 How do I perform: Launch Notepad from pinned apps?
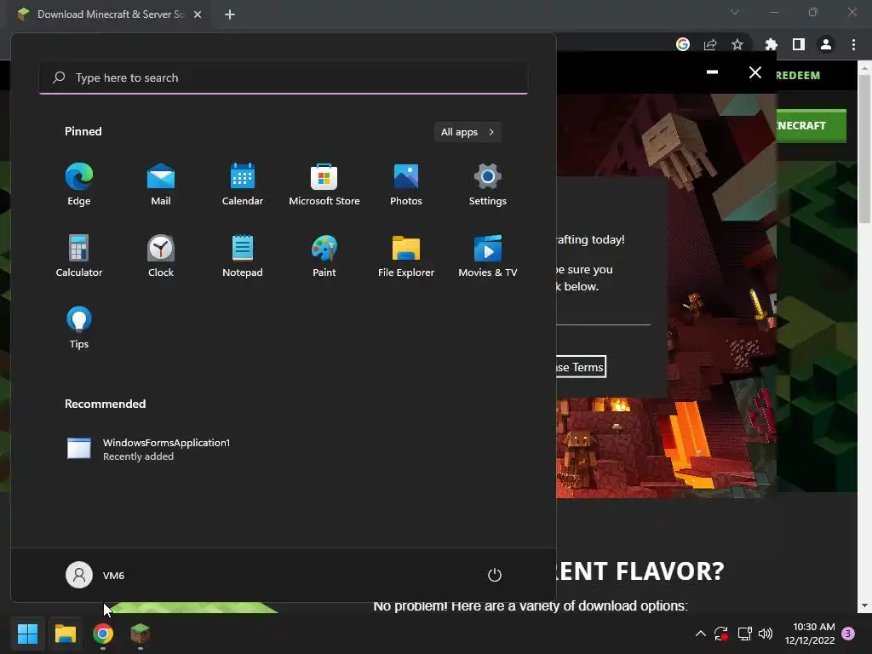tap(243, 255)
